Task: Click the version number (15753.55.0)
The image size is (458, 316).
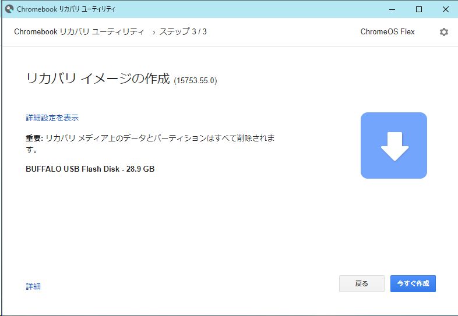Action: point(195,80)
